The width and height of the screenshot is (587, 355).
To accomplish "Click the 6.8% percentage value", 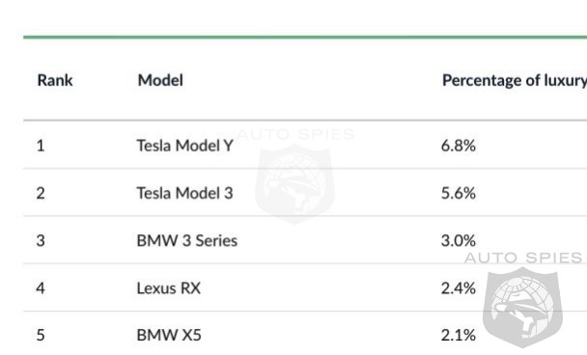I will [x=459, y=146].
